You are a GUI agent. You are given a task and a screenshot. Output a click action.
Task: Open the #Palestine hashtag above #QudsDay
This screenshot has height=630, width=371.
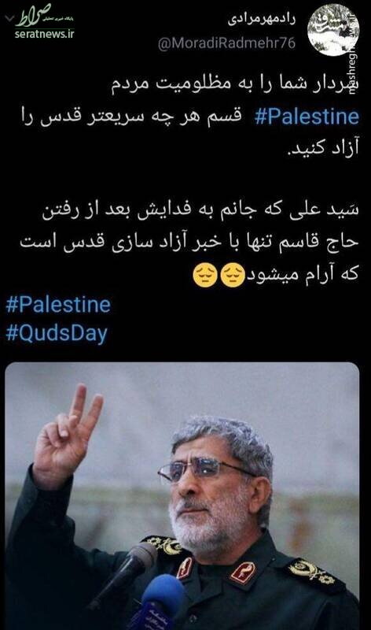58,305
